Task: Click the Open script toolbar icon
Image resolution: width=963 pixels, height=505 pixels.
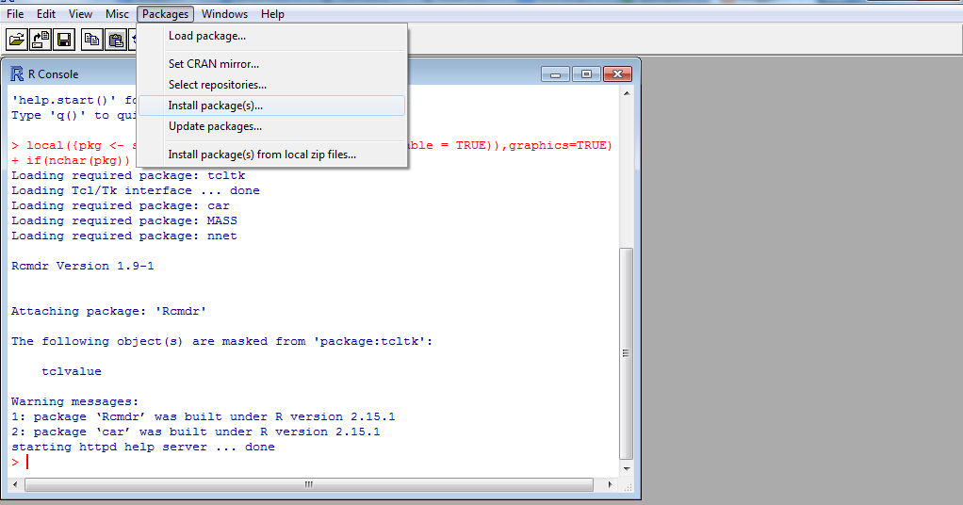Action: coord(17,40)
